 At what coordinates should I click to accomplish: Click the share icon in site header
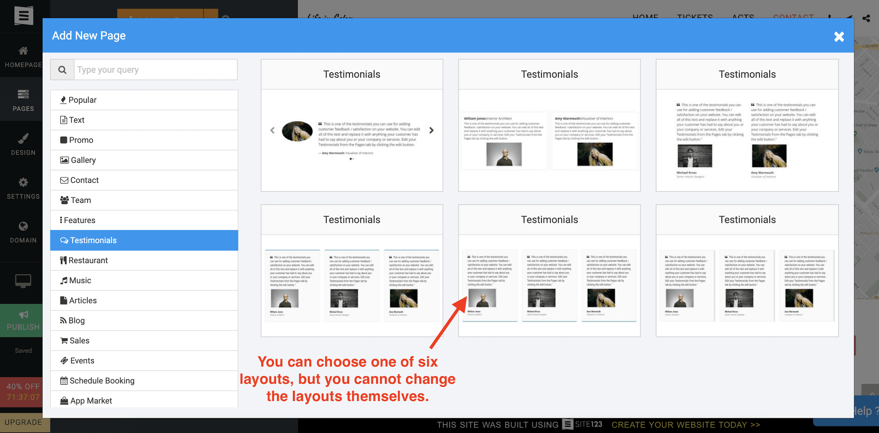pyautogui.click(x=866, y=18)
